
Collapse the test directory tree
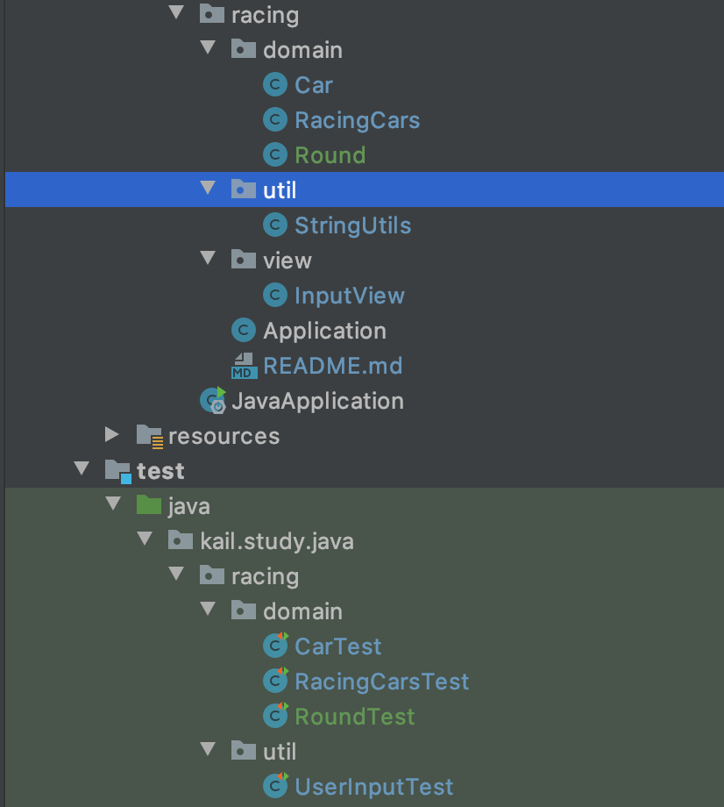pos(82,468)
